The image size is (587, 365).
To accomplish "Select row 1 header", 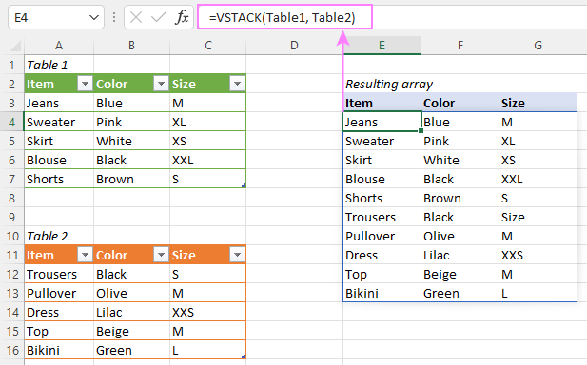I will pyautogui.click(x=12, y=65).
